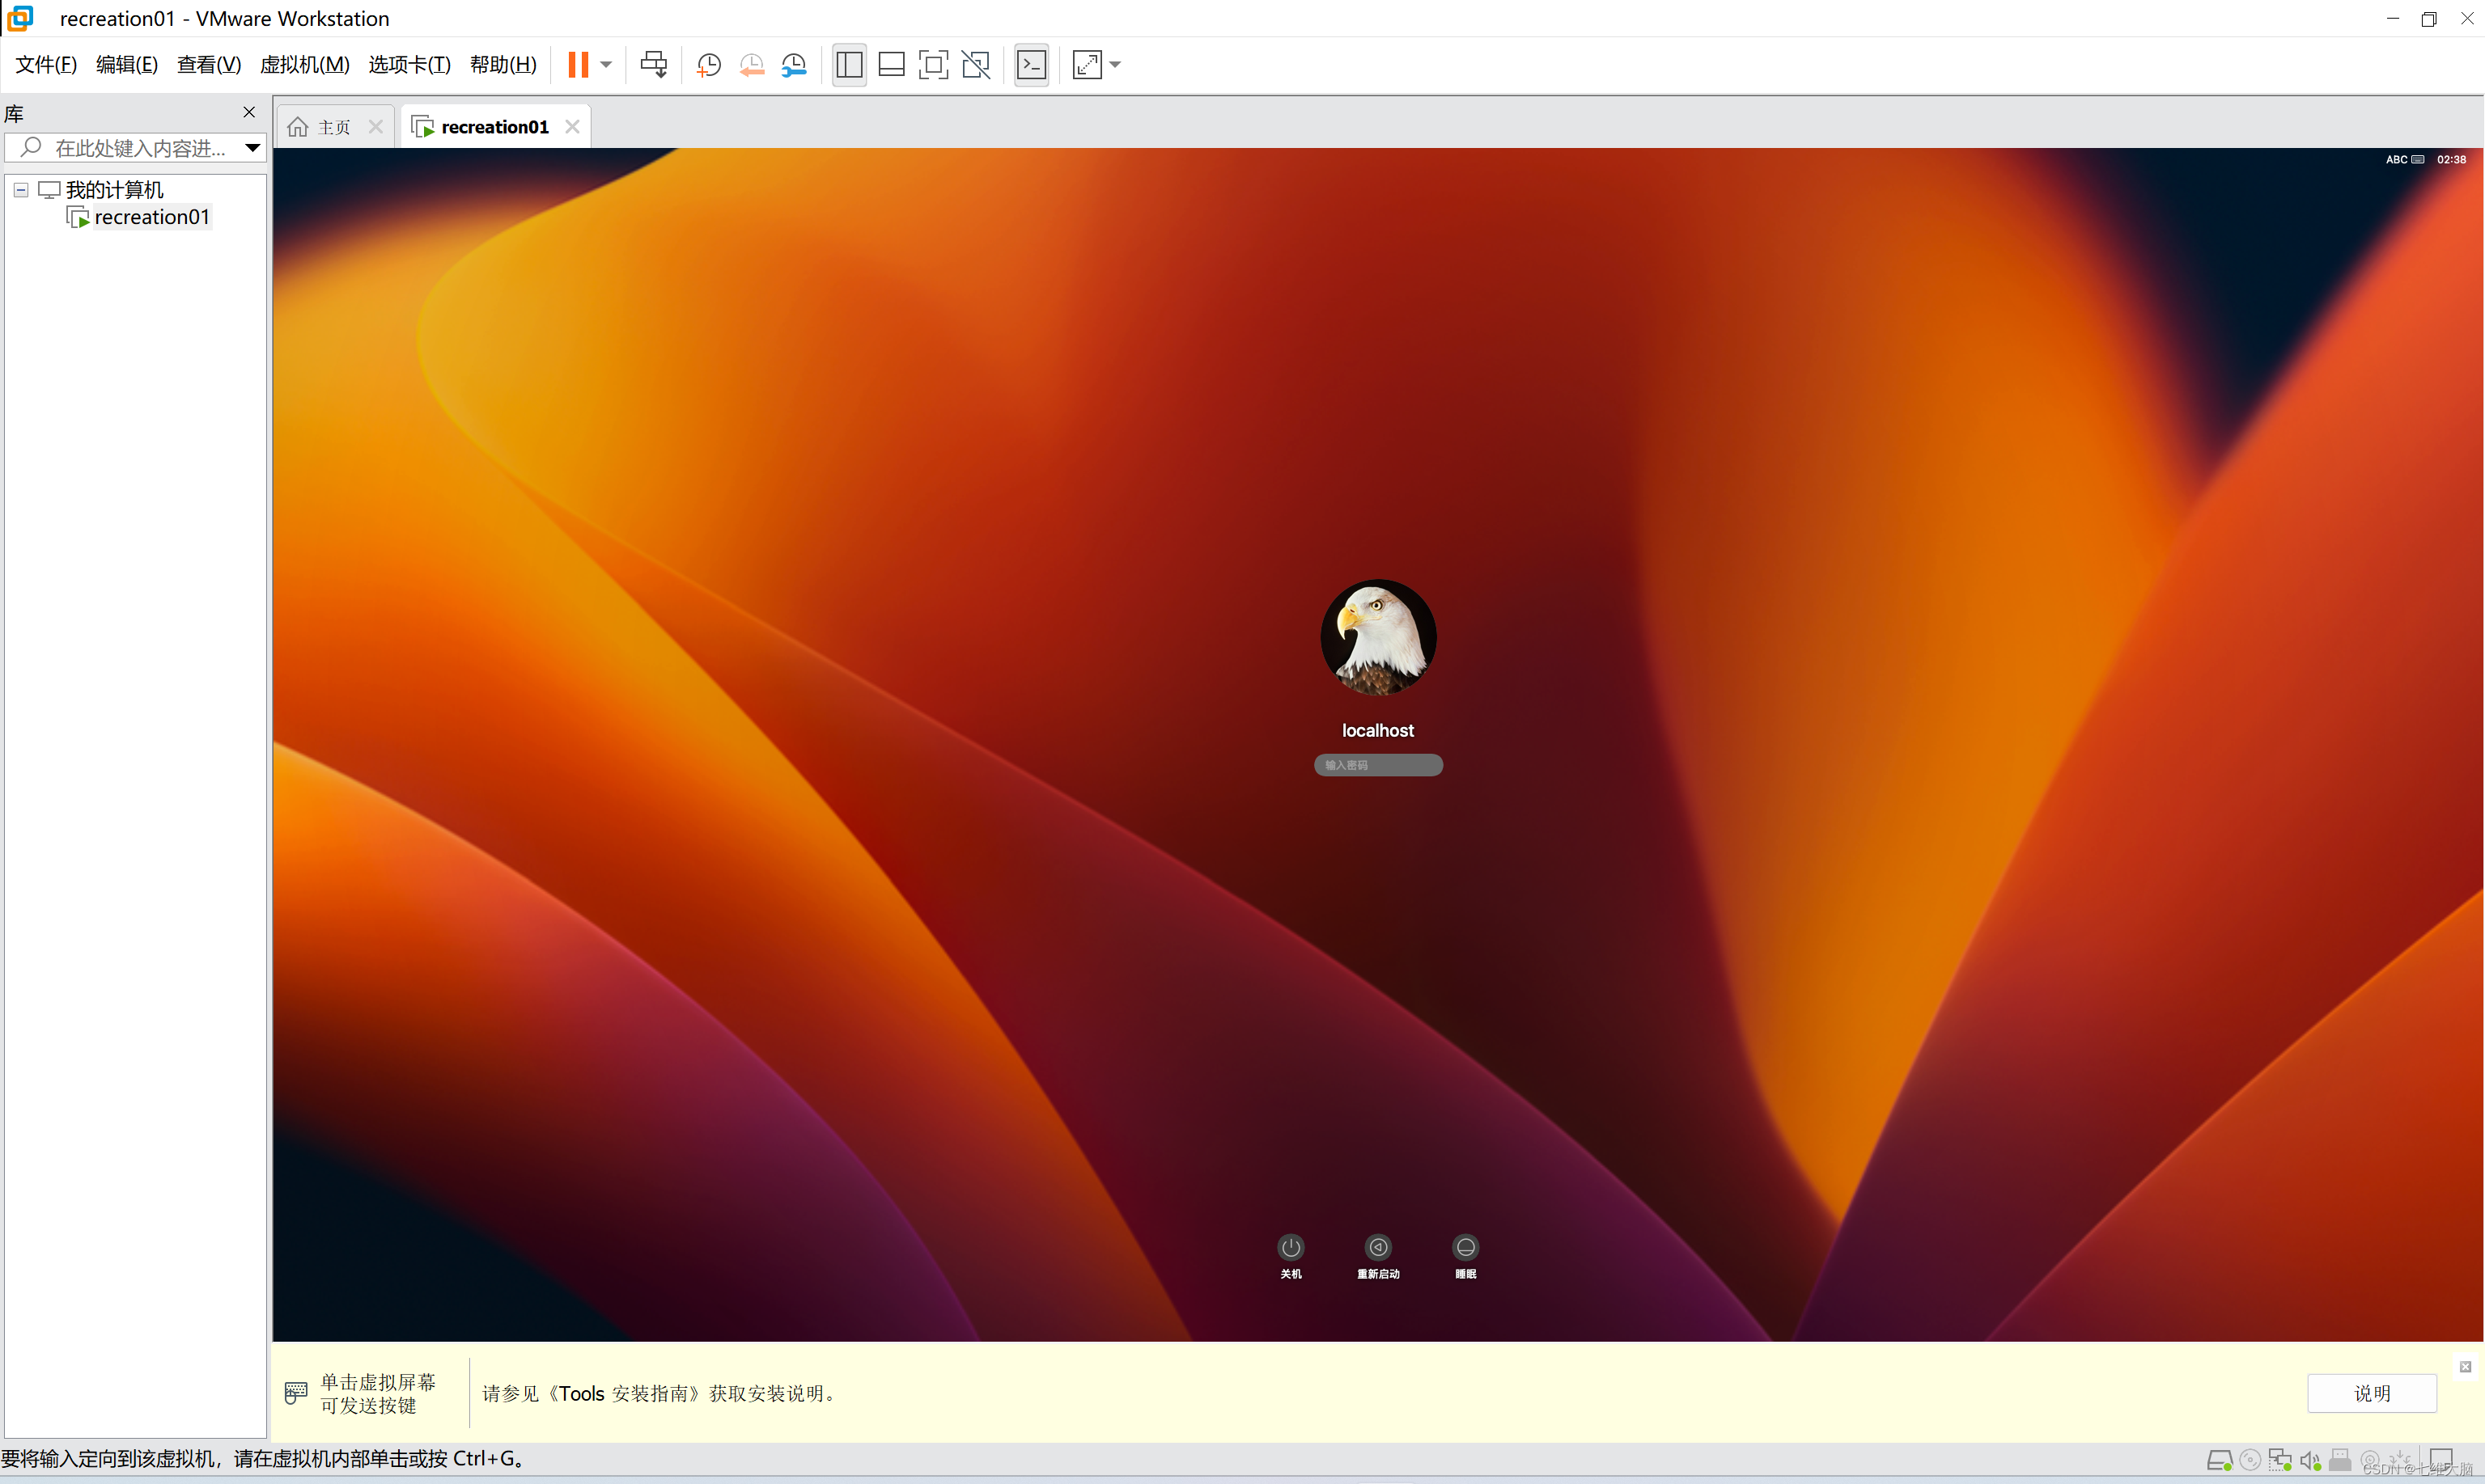
Task: Click the ABC input source indicator in the VM
Action: tap(2404, 159)
